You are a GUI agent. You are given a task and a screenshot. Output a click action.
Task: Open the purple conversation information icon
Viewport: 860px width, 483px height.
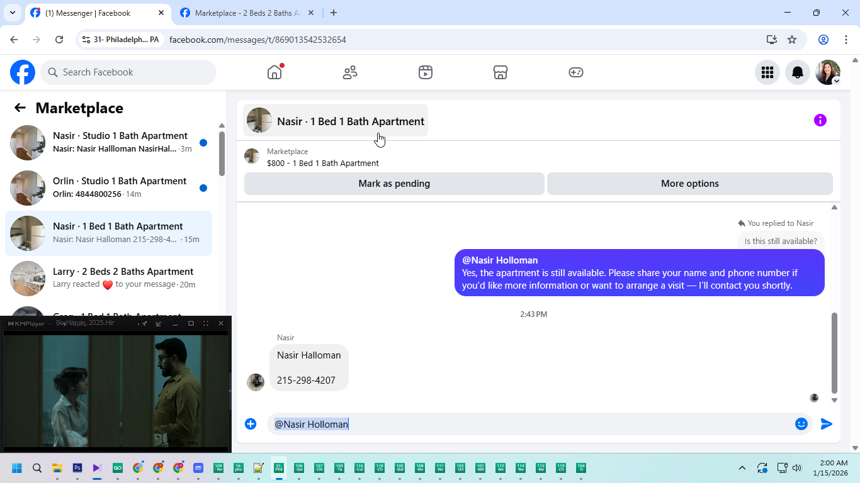point(820,120)
